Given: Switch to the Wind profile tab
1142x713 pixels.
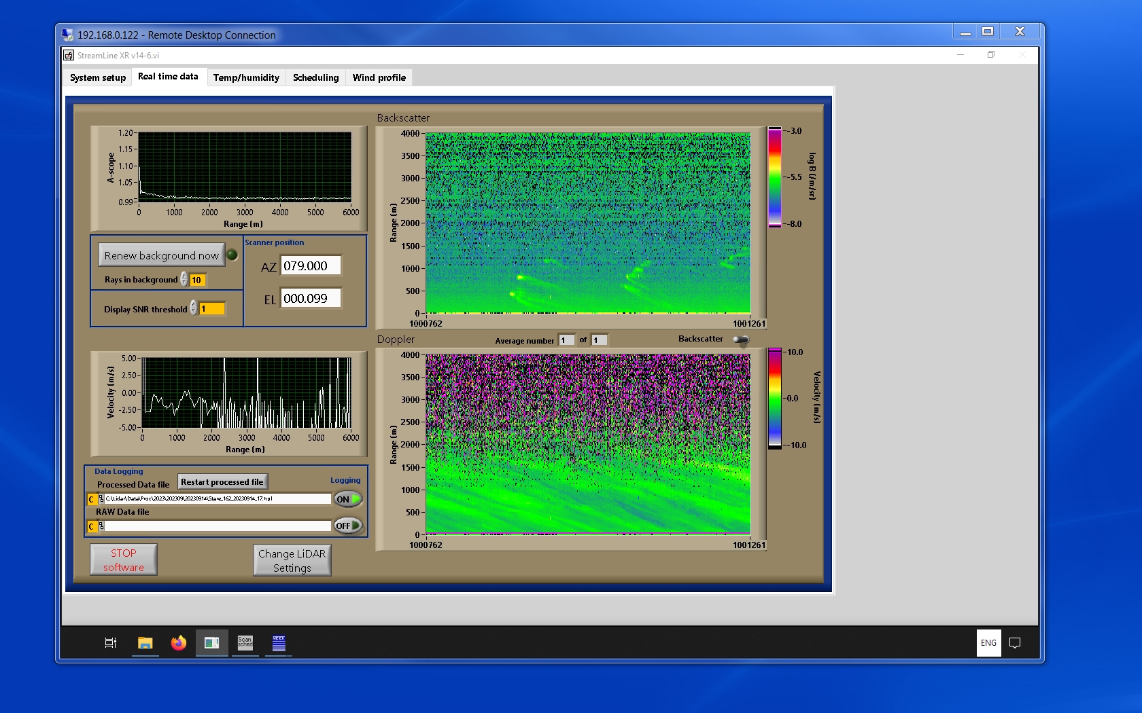Looking at the screenshot, I should coord(379,77).
